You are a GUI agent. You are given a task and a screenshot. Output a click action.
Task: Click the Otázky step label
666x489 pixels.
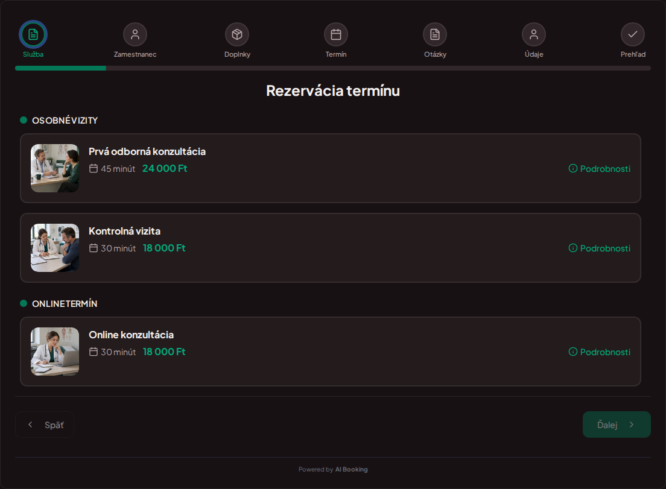pyautogui.click(x=435, y=54)
